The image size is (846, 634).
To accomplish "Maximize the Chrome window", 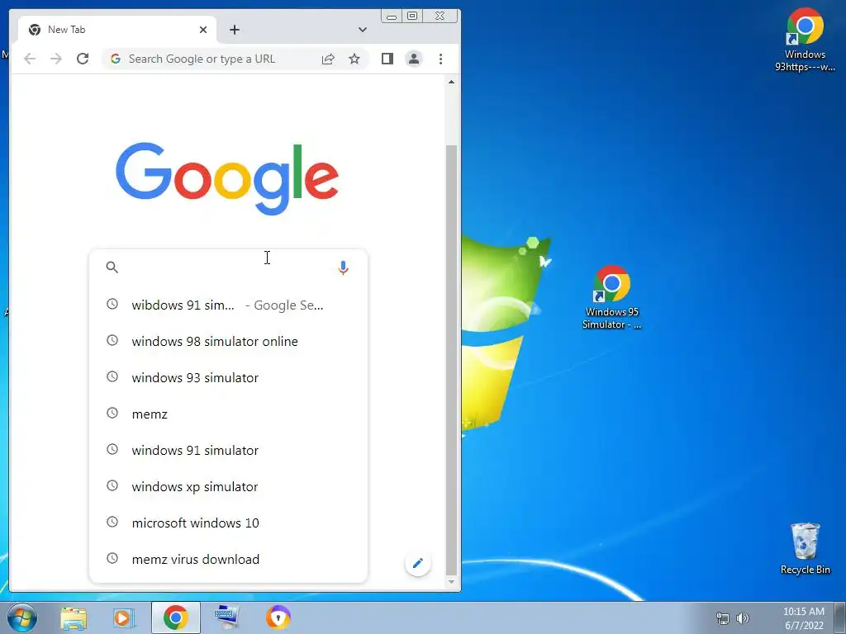I will click(x=412, y=17).
